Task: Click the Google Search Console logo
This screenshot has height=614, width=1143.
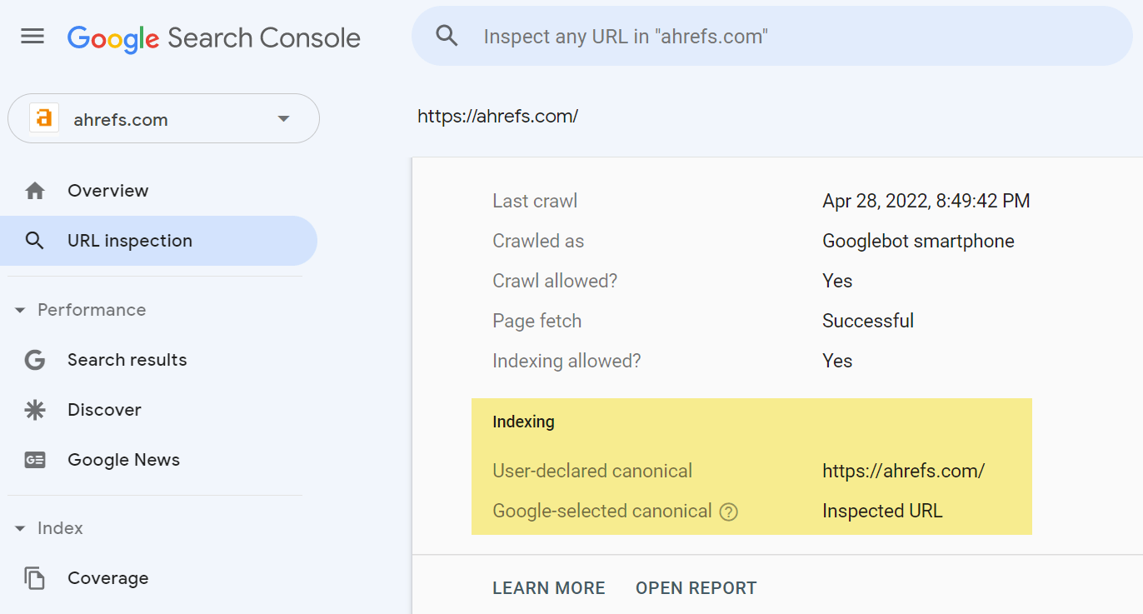Action: [x=213, y=37]
